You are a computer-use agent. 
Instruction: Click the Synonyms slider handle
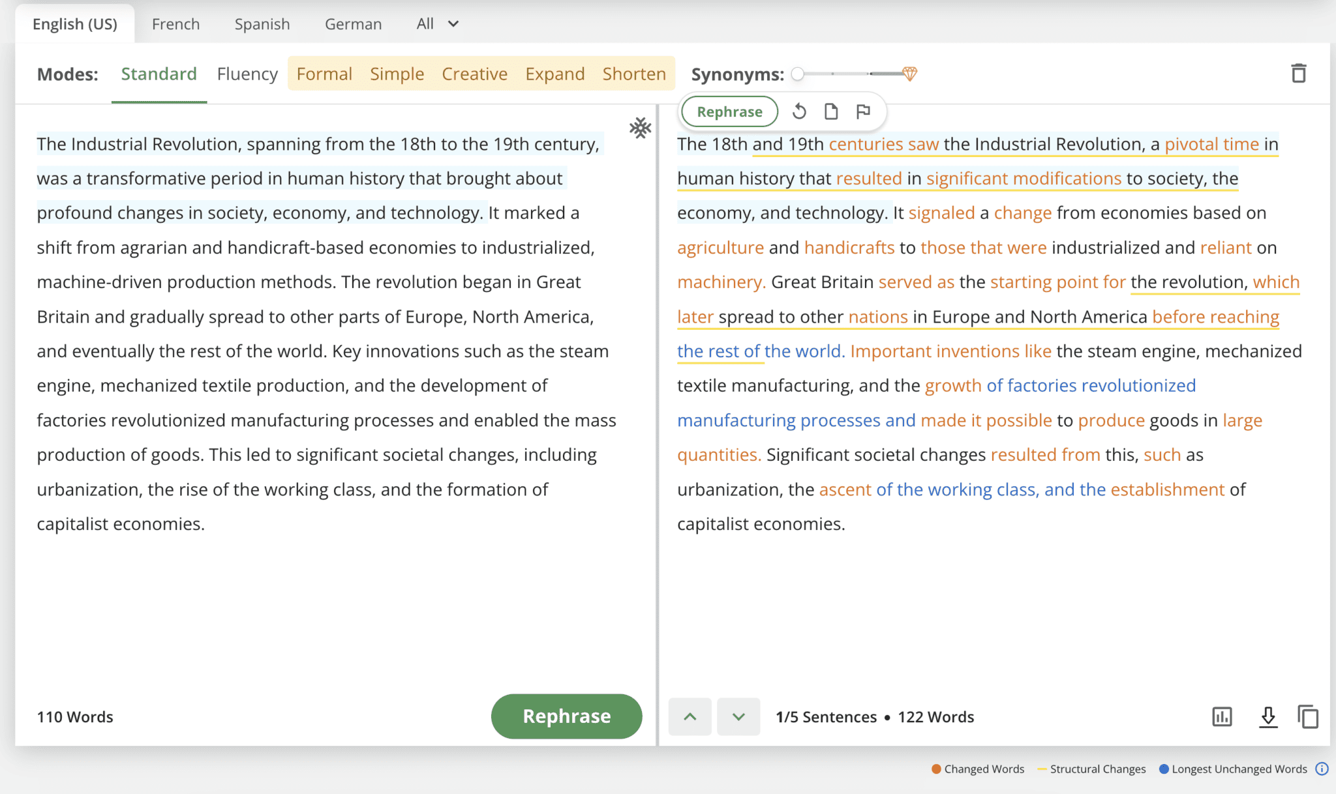point(797,74)
